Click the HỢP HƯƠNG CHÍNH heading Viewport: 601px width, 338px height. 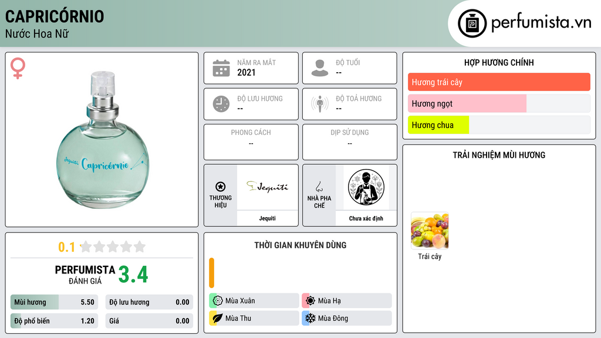pos(499,62)
